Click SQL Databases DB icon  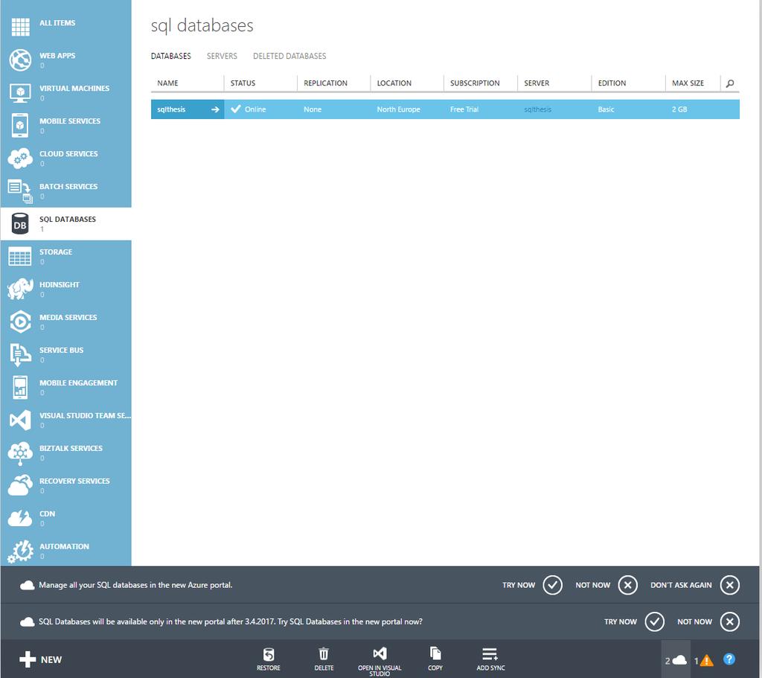pyautogui.click(x=20, y=223)
